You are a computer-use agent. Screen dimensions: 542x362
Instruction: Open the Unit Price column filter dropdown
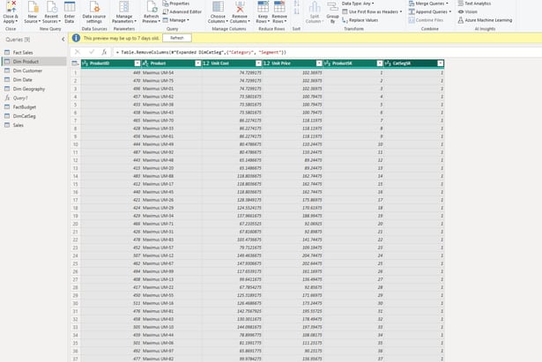(319, 63)
